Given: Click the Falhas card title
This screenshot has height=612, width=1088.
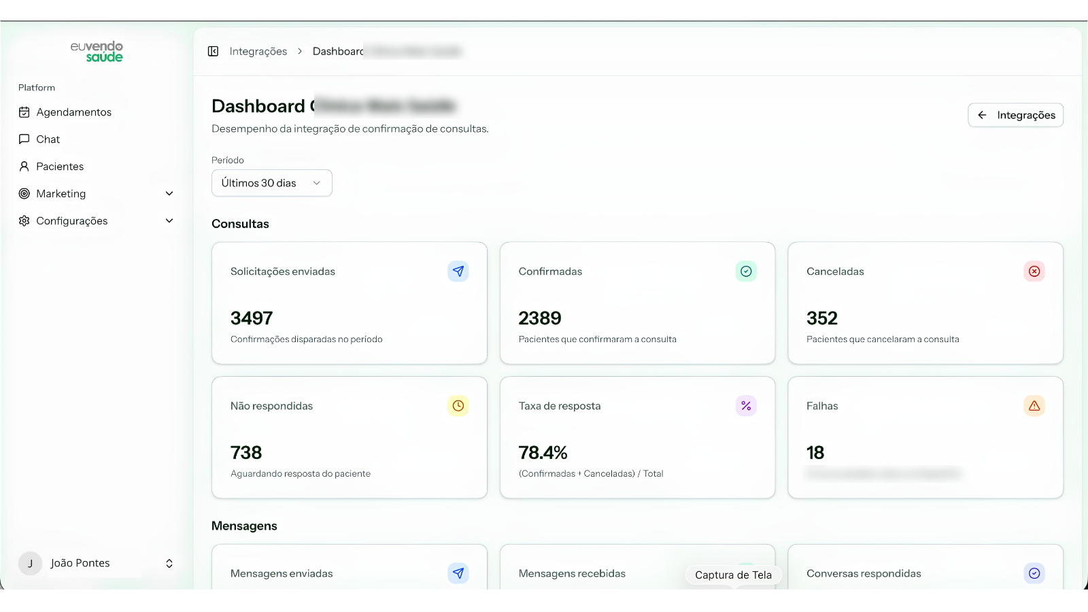Looking at the screenshot, I should (822, 406).
